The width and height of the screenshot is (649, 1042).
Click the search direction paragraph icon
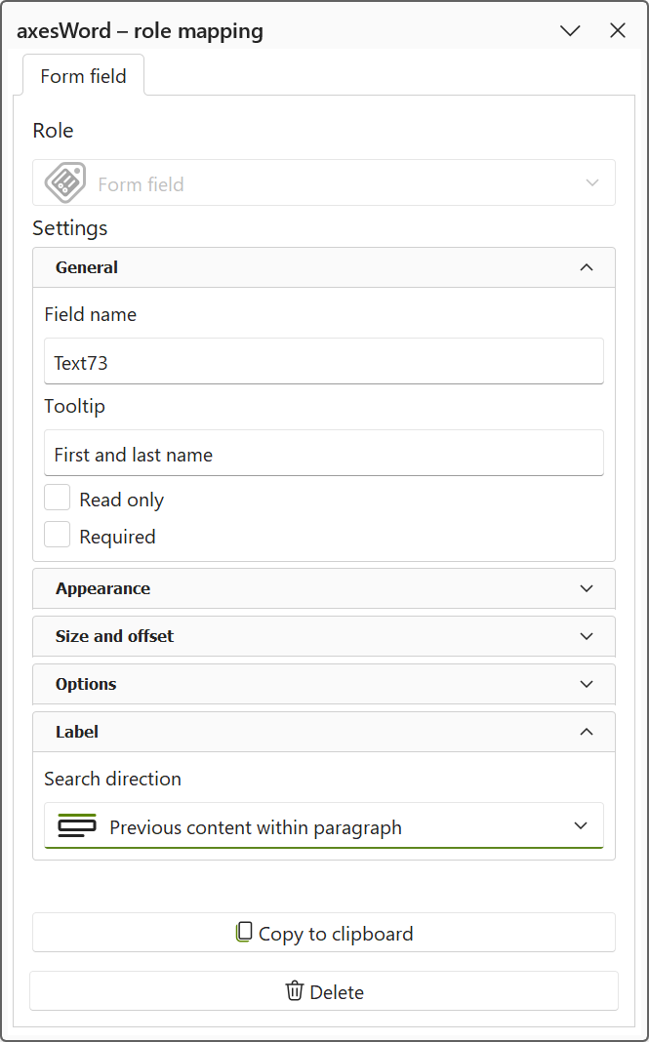click(77, 825)
